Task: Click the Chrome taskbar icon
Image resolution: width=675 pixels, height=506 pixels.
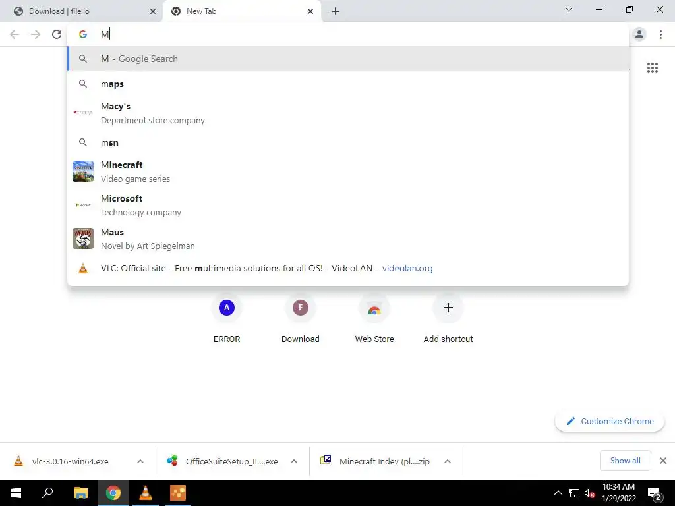Action: [x=113, y=493]
